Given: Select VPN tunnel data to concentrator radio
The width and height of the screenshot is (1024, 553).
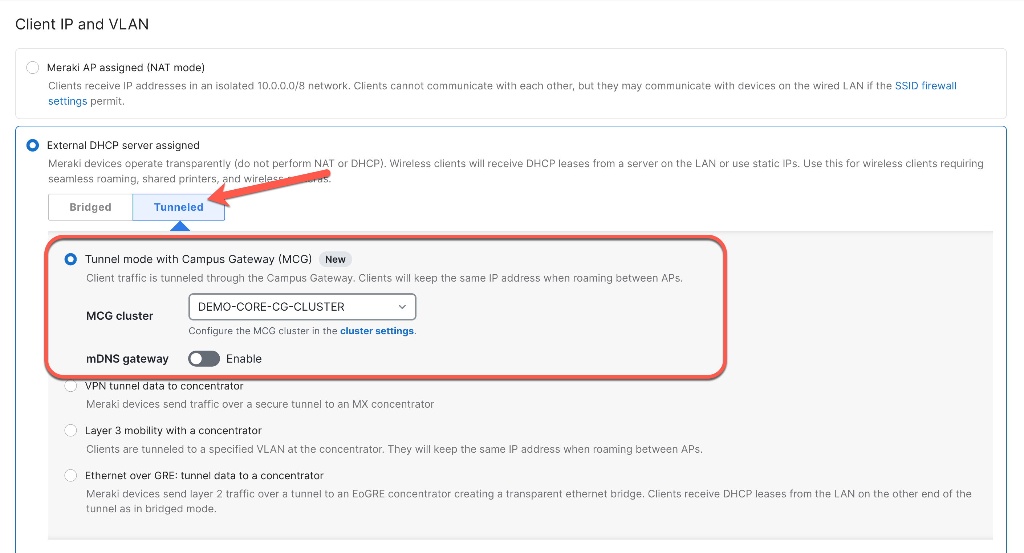Looking at the screenshot, I should (x=71, y=386).
